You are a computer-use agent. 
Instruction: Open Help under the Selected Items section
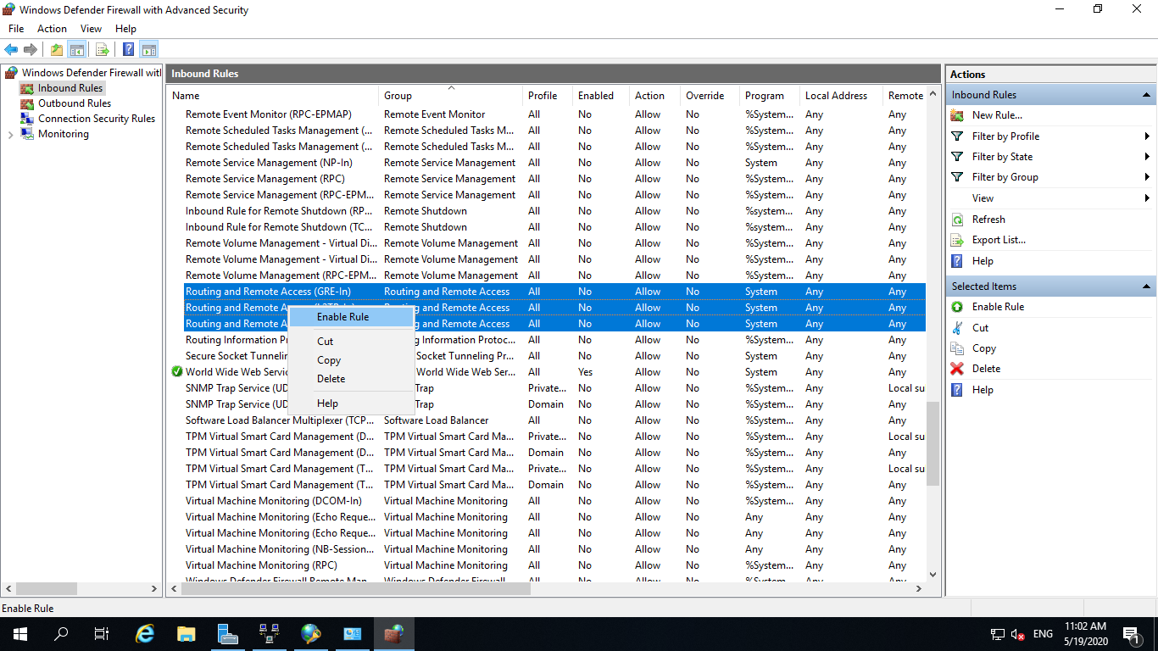pyautogui.click(x=983, y=390)
